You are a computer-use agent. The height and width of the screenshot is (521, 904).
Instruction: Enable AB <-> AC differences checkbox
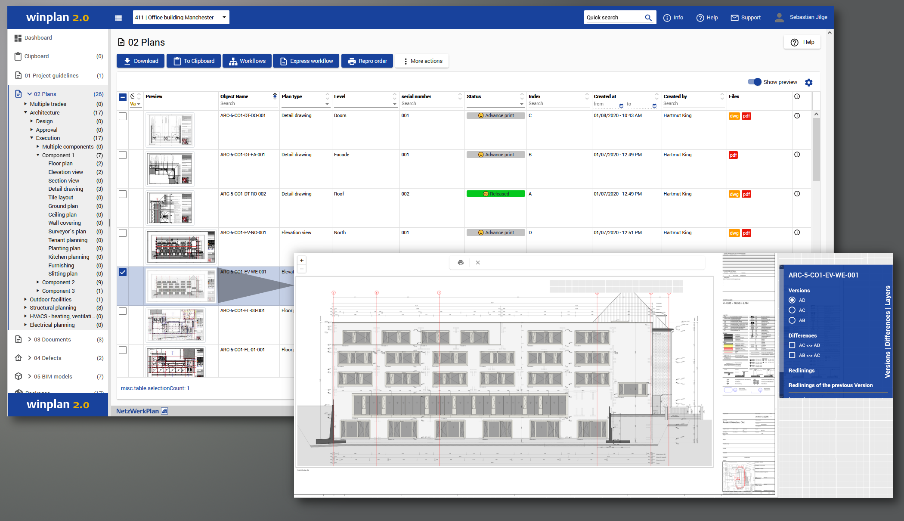pyautogui.click(x=792, y=355)
